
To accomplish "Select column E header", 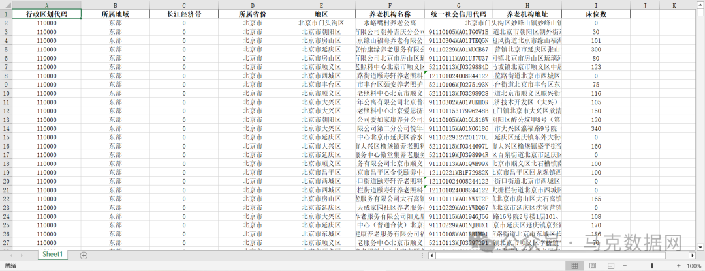I will tap(321, 5).
